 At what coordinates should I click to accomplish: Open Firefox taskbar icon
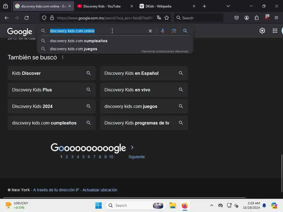click(x=185, y=205)
